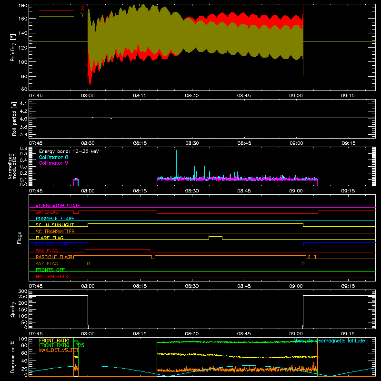This screenshot has height=381, width=381.
Task: Select the ATTENUATOR_STATE flag label
Action: [58, 206]
